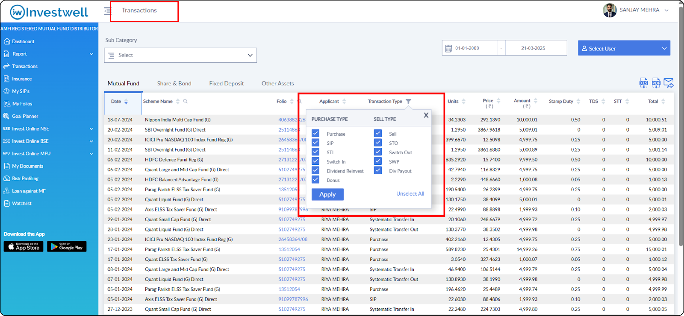Viewport: 684px width, 316px height.
Task: Expand Invest Online BSE menu
Action: pyautogui.click(x=49, y=141)
